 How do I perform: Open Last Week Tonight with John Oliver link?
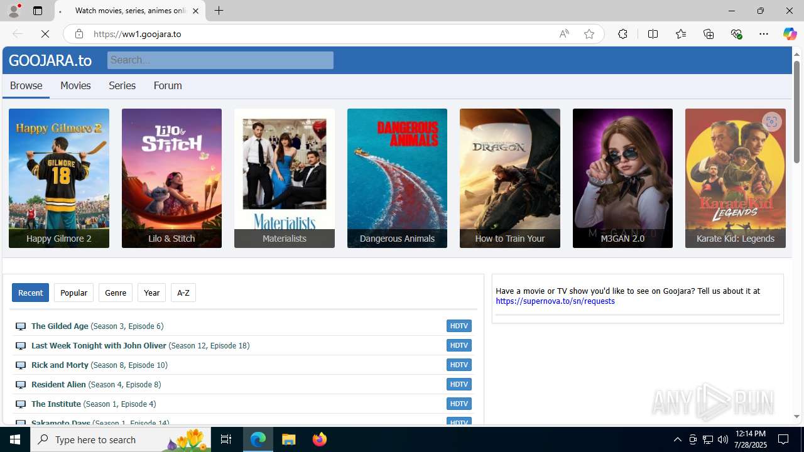140,345
